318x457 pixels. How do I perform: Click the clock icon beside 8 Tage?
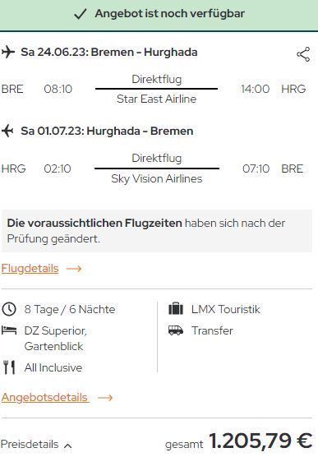point(9,309)
